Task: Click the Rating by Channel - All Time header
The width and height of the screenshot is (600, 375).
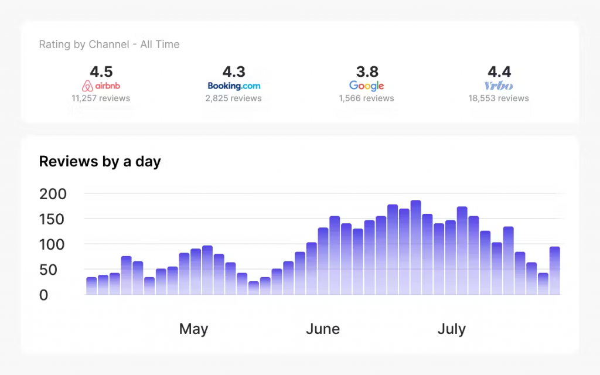Action: [109, 44]
